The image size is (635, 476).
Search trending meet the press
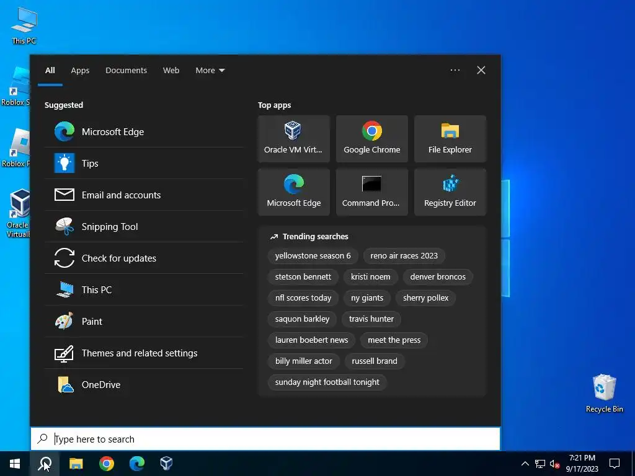(394, 340)
